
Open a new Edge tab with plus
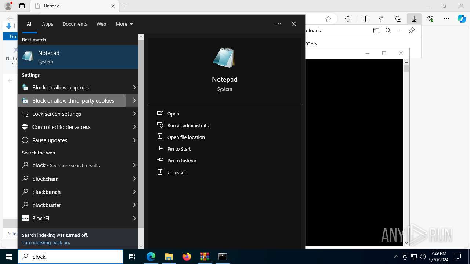125,6
